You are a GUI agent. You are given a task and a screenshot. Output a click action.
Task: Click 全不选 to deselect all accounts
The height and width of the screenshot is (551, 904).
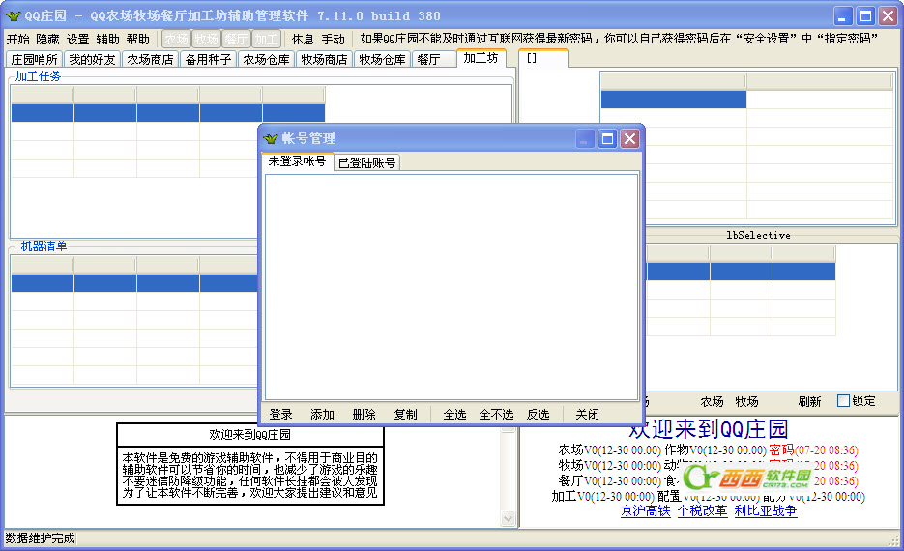496,414
